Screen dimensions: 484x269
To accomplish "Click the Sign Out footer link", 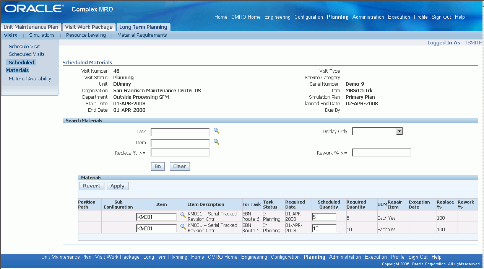I will tap(418, 257).
